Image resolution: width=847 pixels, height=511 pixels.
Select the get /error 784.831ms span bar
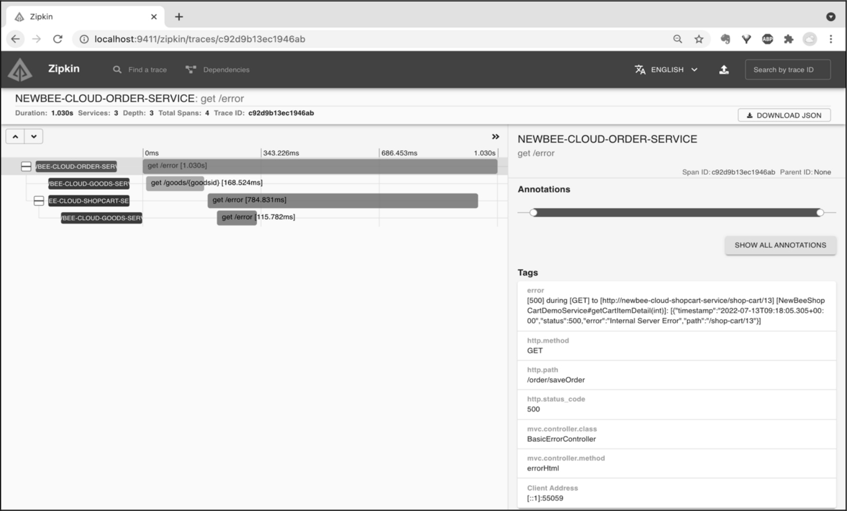click(343, 200)
